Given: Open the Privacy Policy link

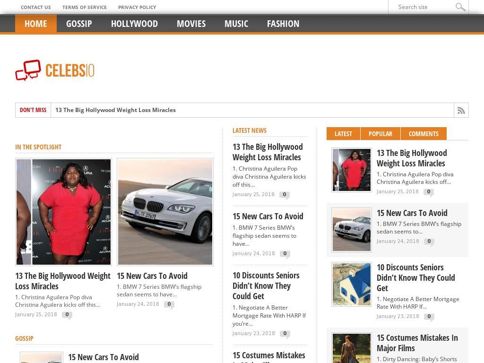Looking at the screenshot, I should tap(137, 7).
